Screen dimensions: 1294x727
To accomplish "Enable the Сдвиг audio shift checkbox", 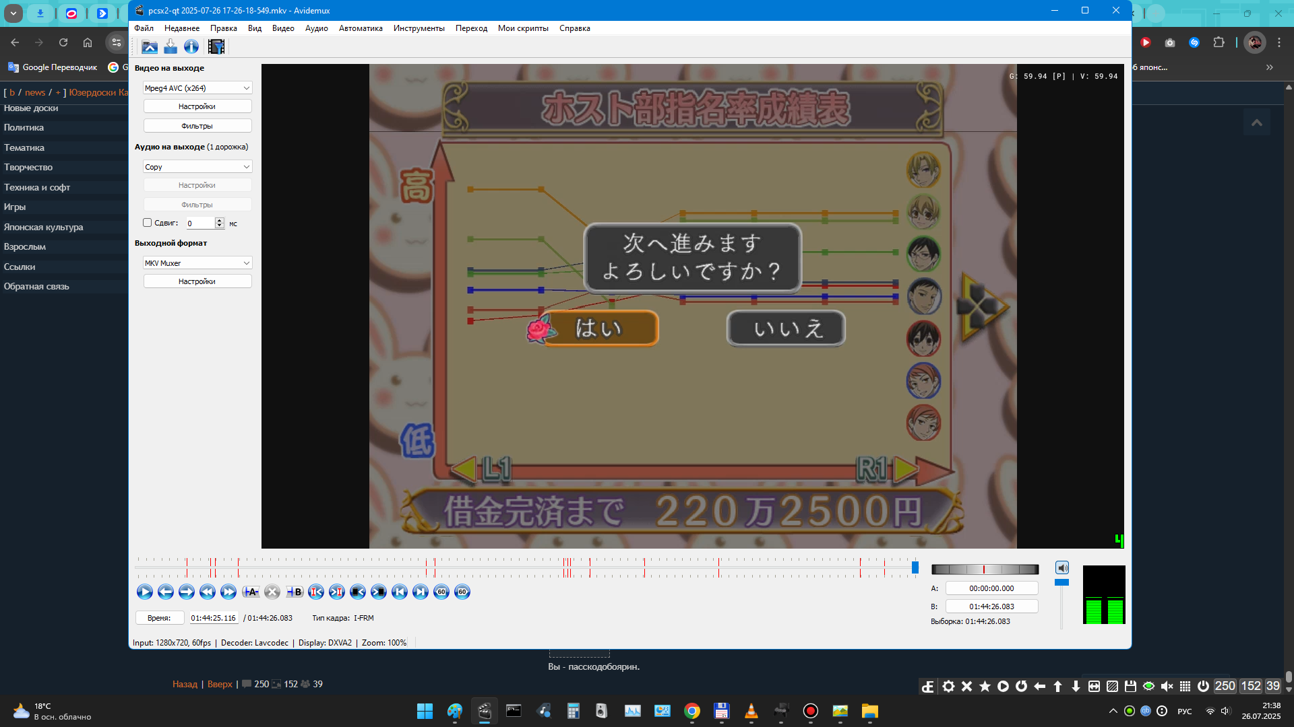I will tap(147, 223).
